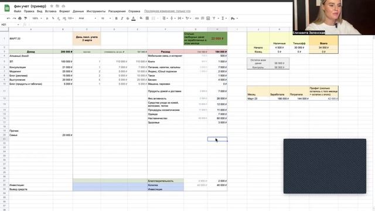Image resolution: width=375 pixels, height=211 pixels.
Task: Select the Вывод средств cell
Action: 31,189
